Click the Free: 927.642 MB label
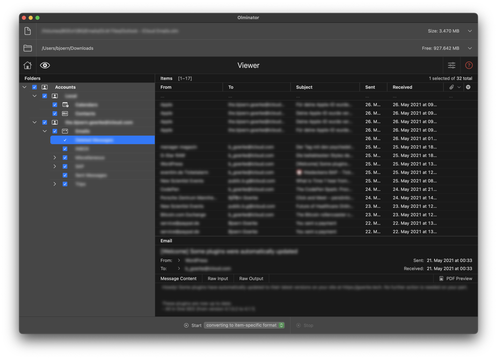The image size is (497, 359). coord(441,48)
